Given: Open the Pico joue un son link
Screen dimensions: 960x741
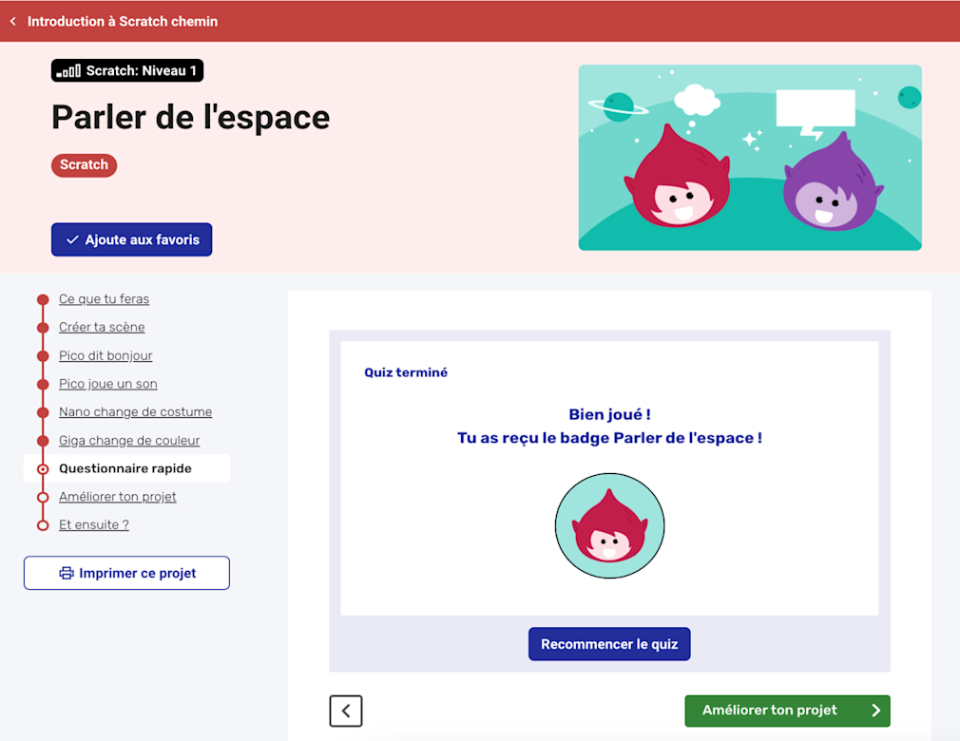Looking at the screenshot, I should coord(107,384).
